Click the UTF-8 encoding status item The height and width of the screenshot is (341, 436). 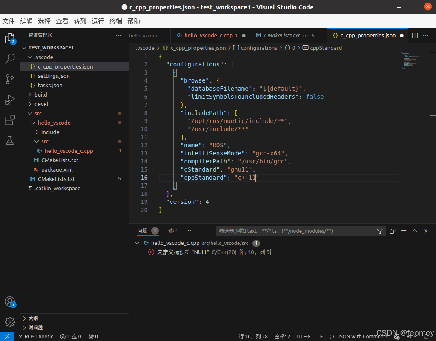click(x=303, y=336)
